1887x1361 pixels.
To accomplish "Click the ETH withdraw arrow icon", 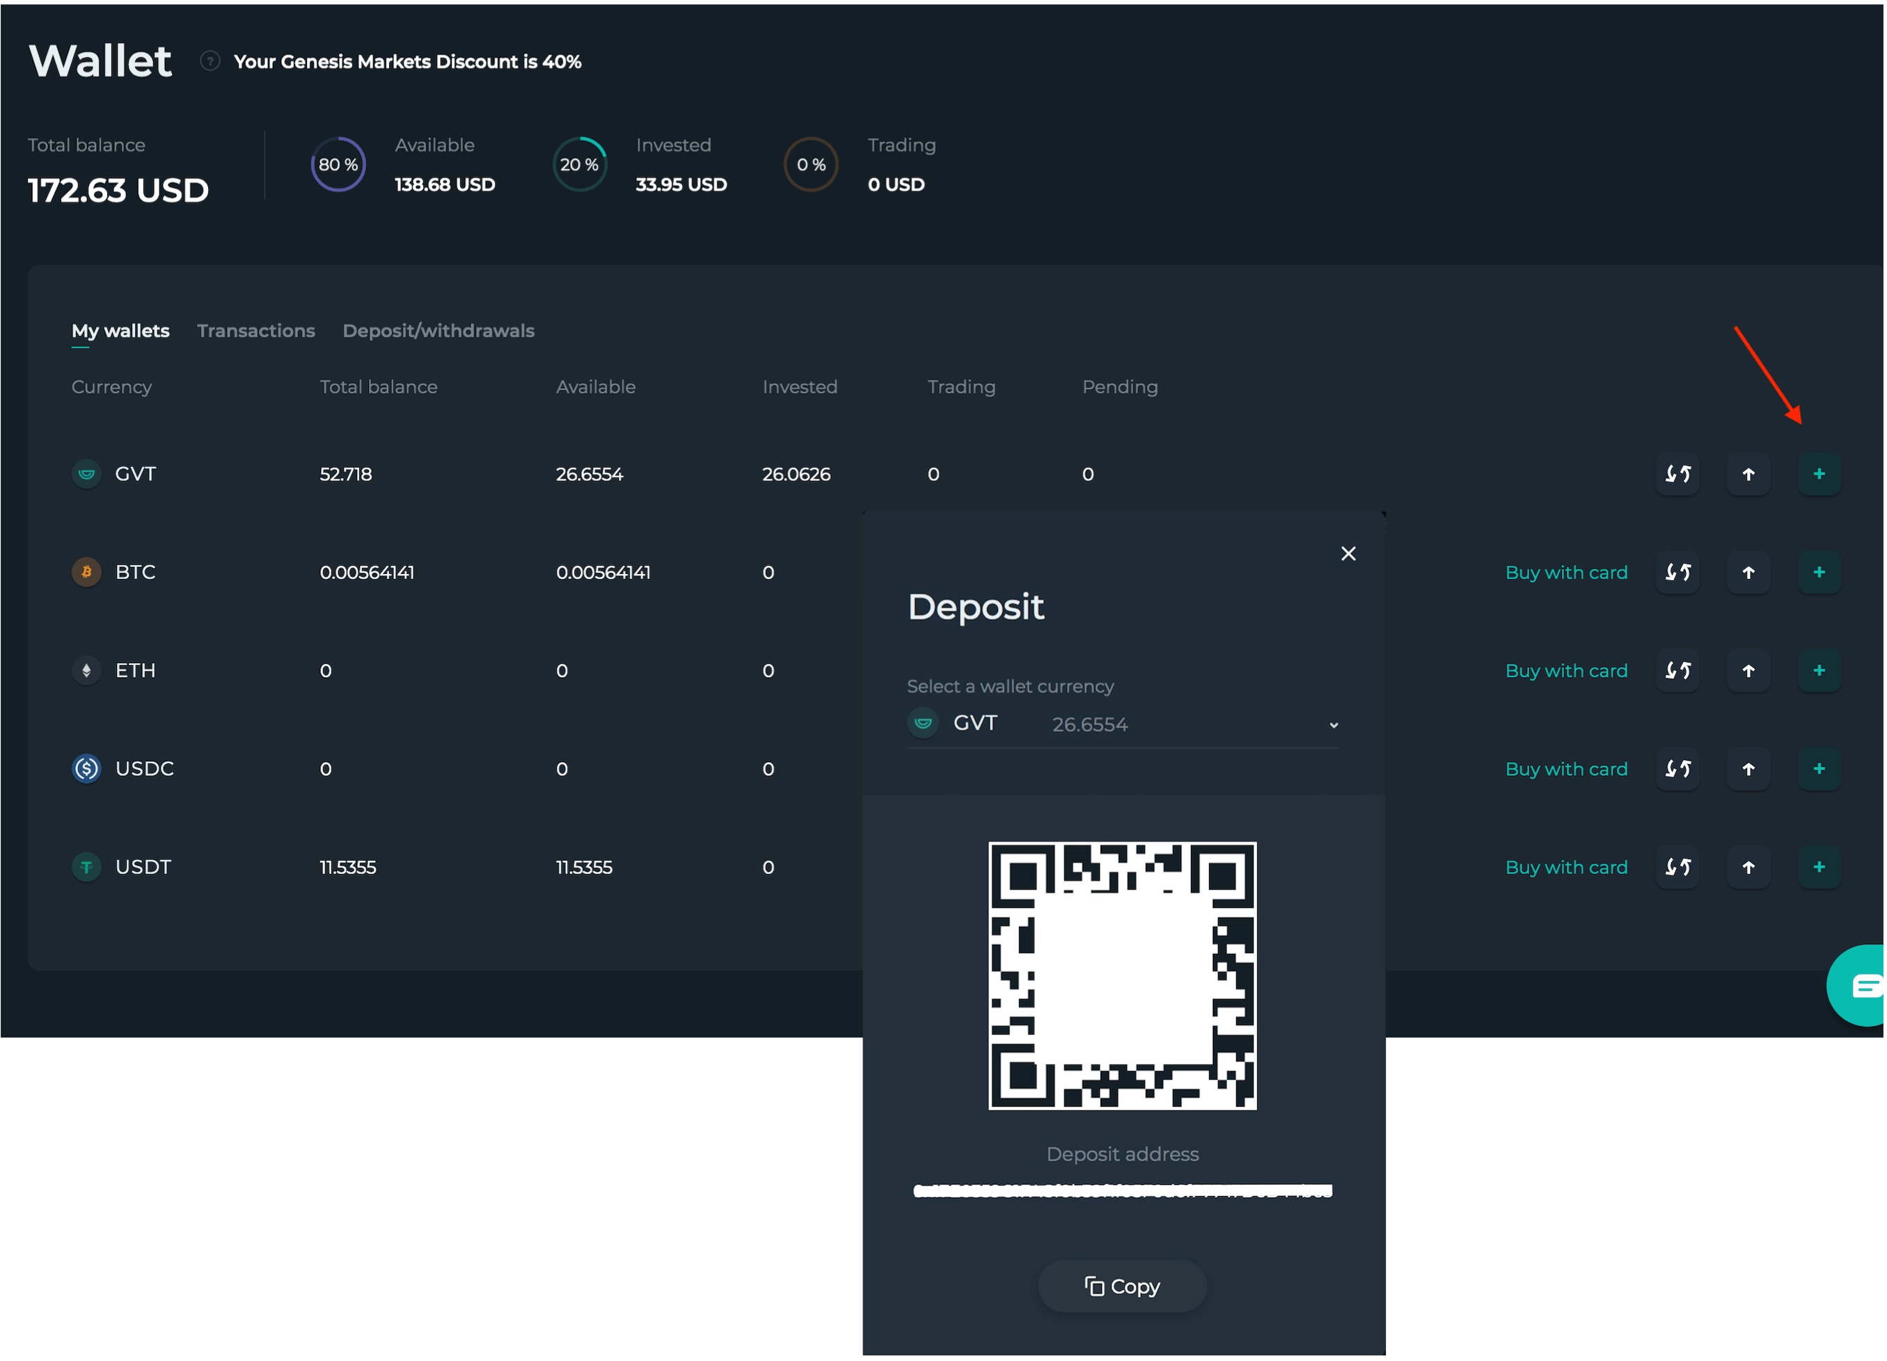I will (1748, 671).
